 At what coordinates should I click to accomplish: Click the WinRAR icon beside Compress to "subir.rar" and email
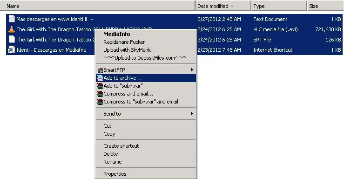100,102
